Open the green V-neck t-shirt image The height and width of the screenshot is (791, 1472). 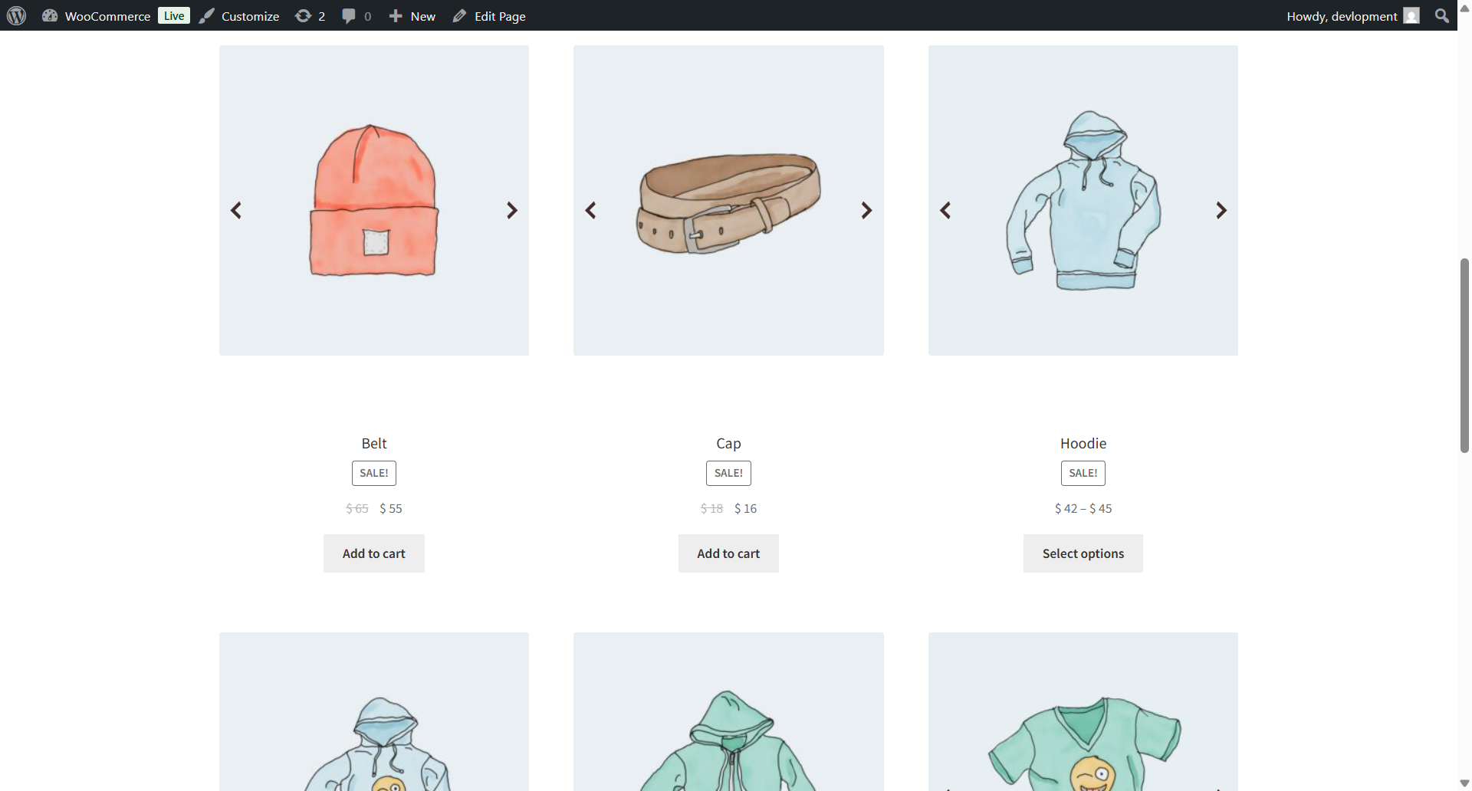(x=1083, y=711)
